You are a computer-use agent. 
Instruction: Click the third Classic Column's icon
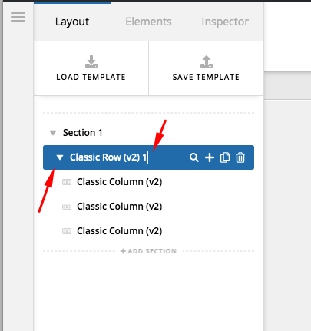(67, 231)
